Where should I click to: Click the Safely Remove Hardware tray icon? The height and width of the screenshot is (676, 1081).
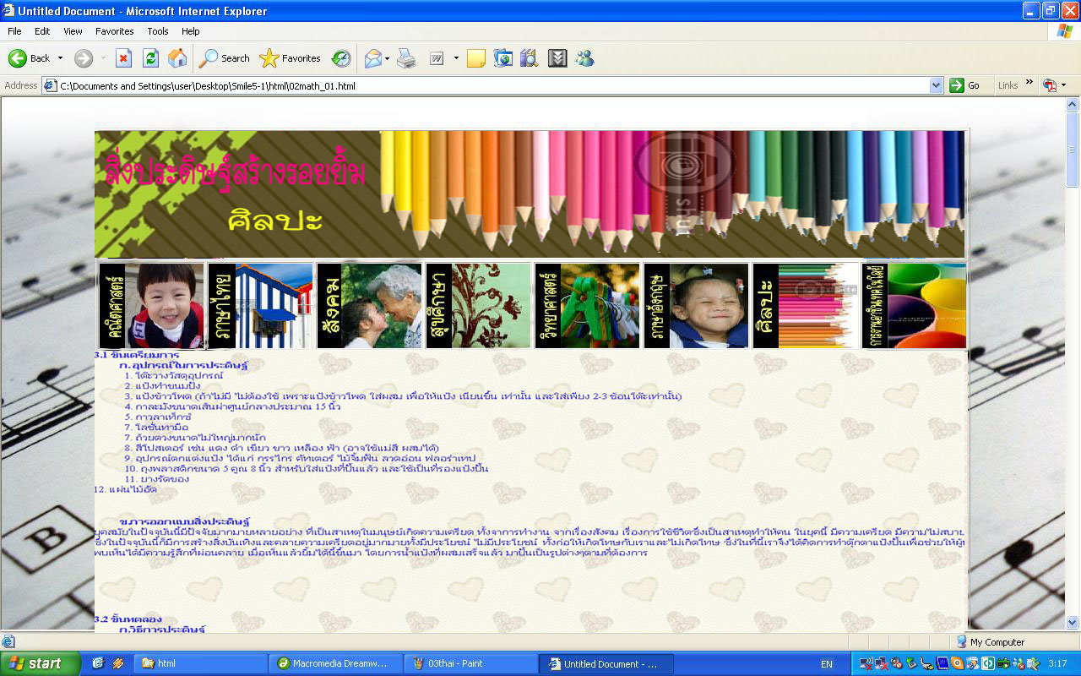pos(912,663)
